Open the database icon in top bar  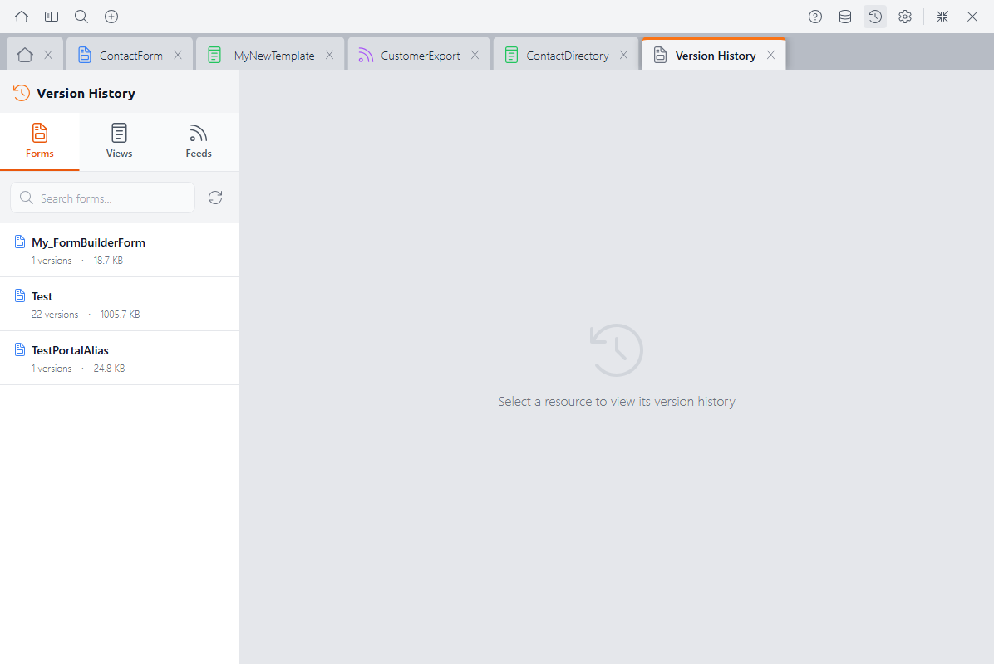[845, 17]
